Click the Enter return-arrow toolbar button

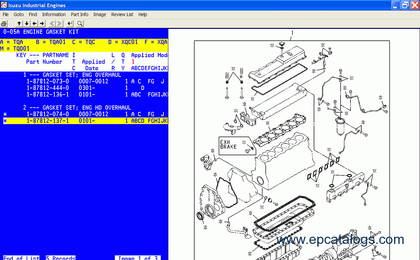click(70, 23)
